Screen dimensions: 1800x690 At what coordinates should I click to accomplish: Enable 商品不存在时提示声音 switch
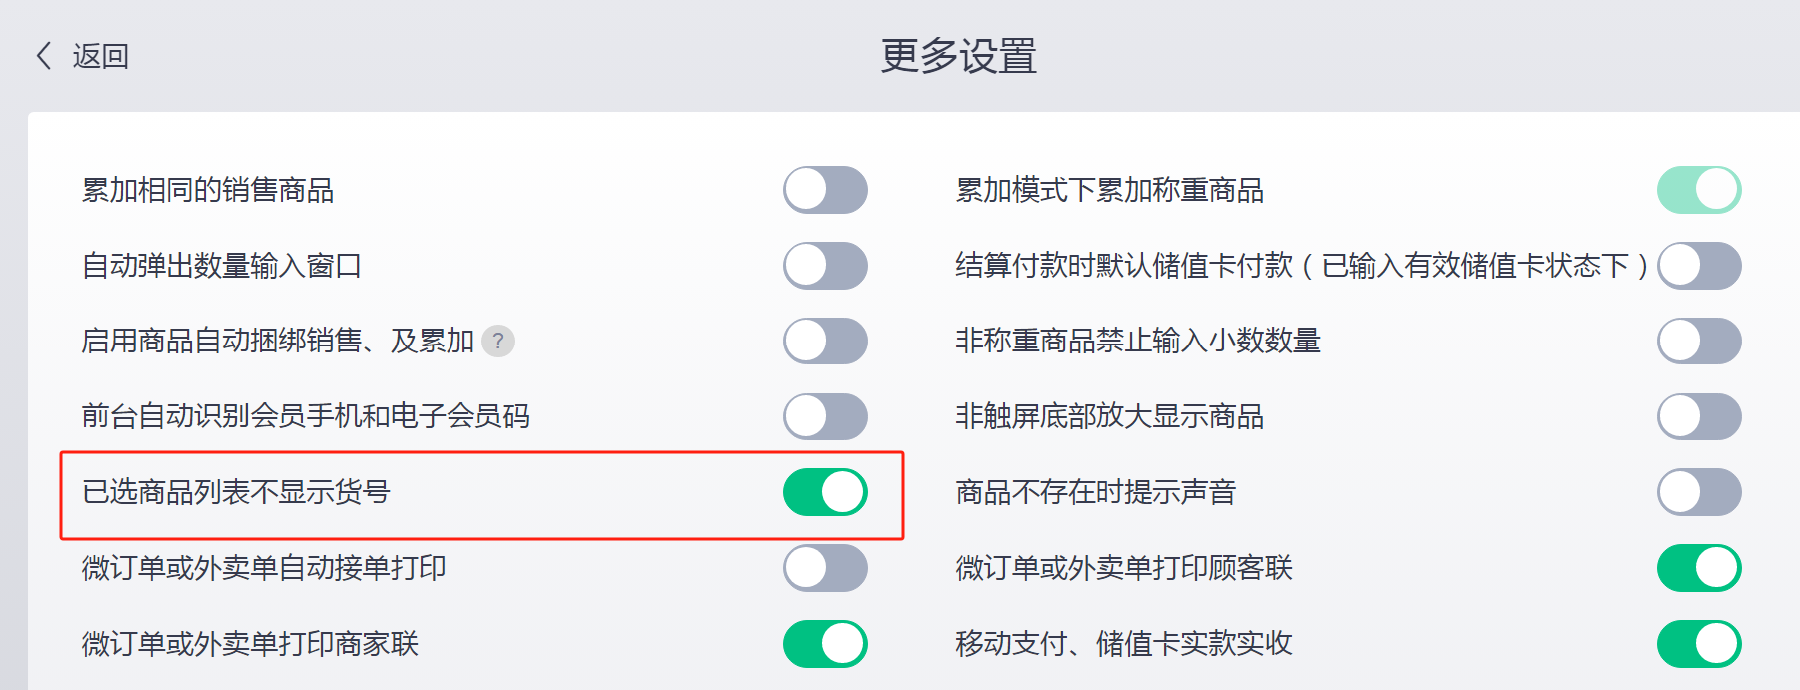coord(1699,492)
